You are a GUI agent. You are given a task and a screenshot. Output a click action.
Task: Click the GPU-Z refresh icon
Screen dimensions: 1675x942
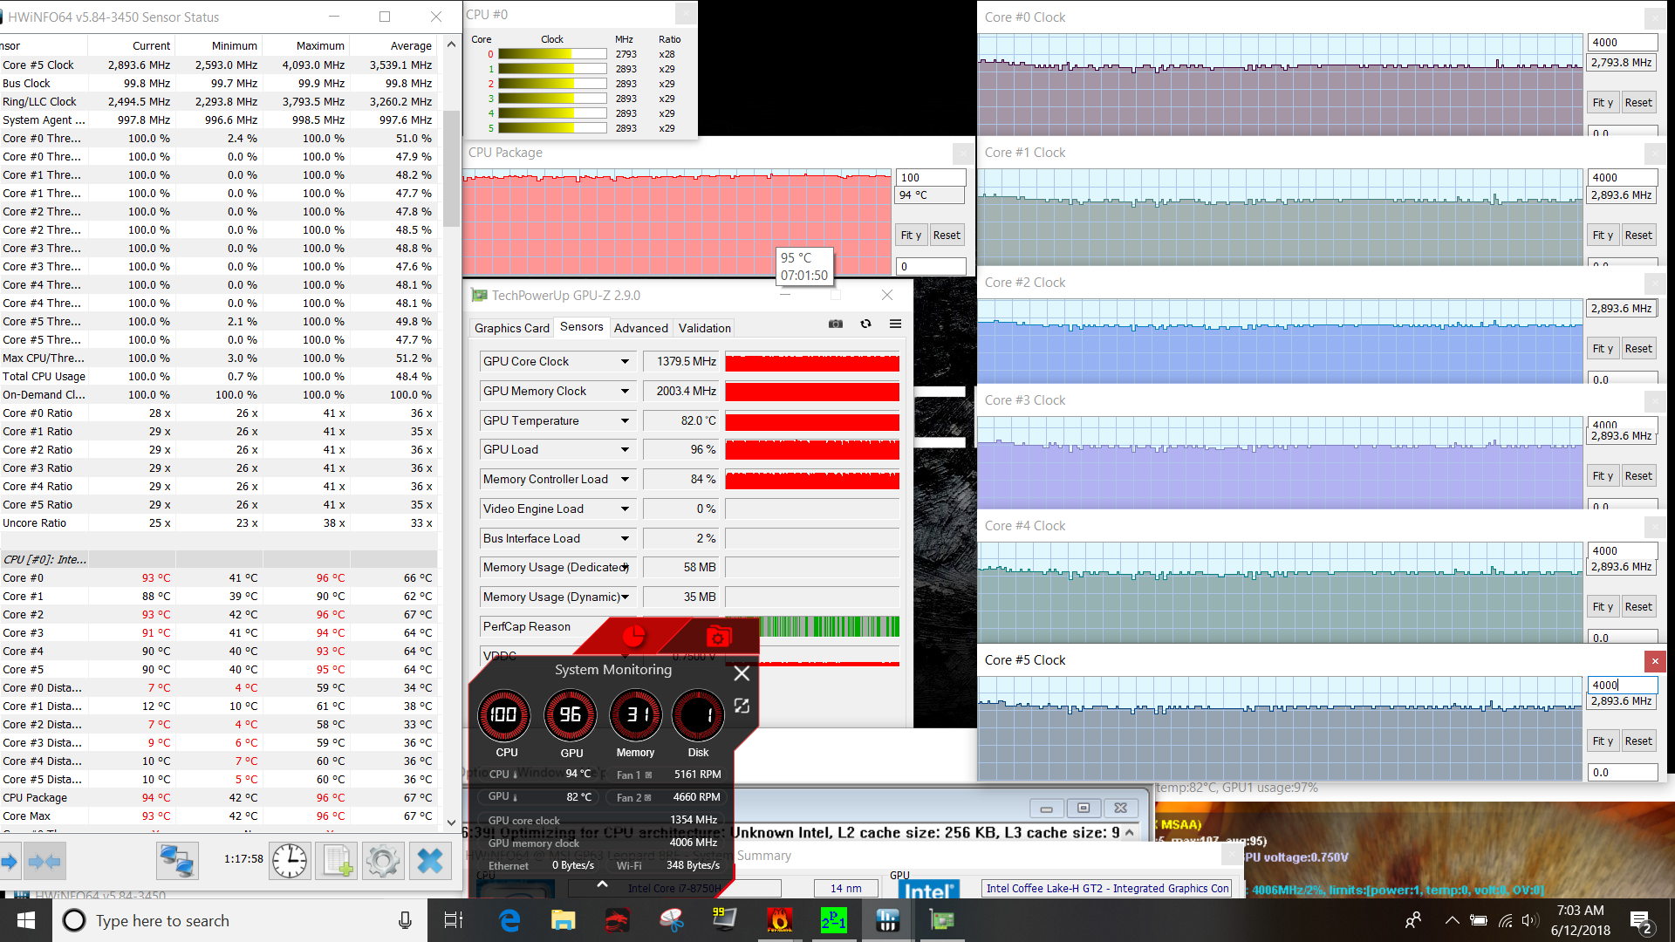(865, 324)
